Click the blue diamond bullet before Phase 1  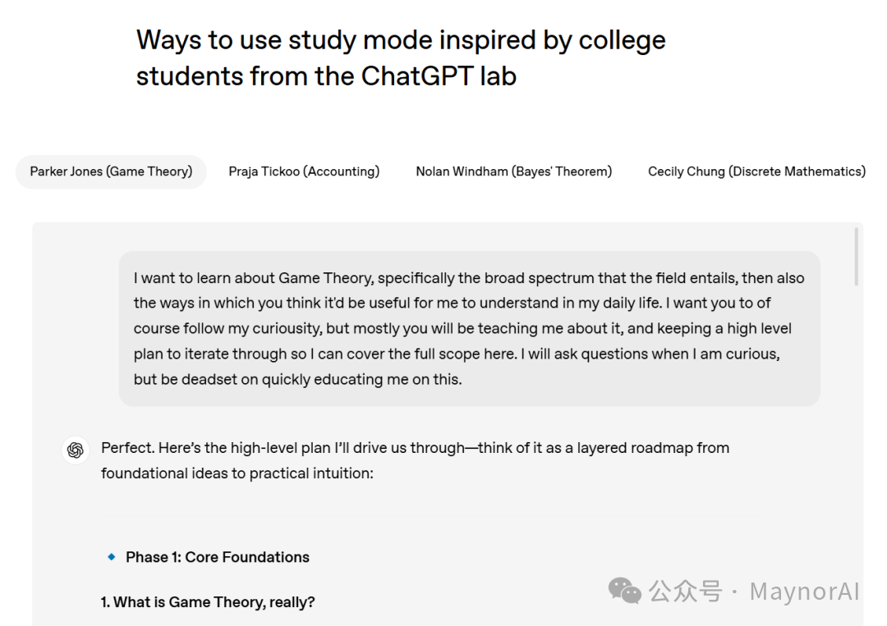(112, 557)
